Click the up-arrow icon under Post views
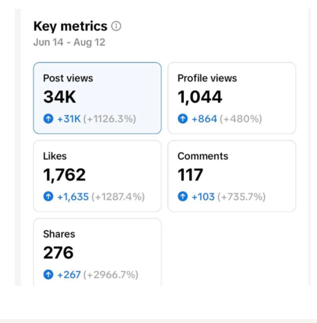The image size is (317, 323). click(x=48, y=118)
